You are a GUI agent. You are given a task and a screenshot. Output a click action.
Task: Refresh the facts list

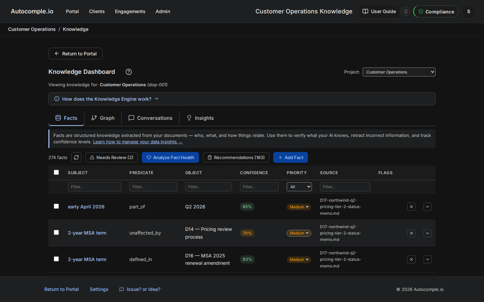76,157
